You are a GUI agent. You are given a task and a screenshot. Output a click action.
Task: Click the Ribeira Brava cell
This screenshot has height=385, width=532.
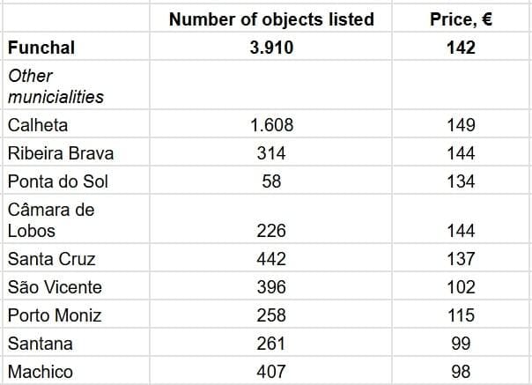point(61,153)
